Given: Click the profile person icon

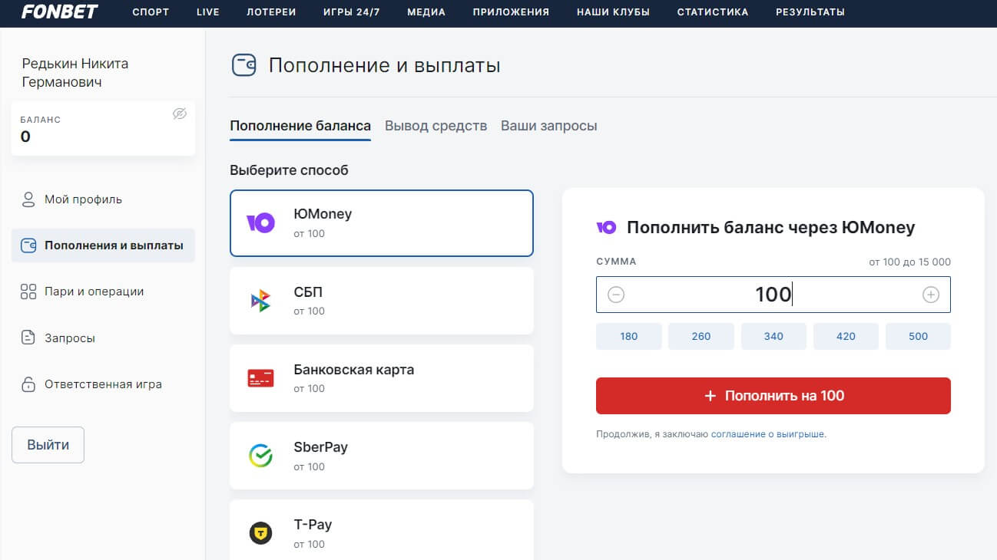Looking at the screenshot, I should pyautogui.click(x=28, y=199).
